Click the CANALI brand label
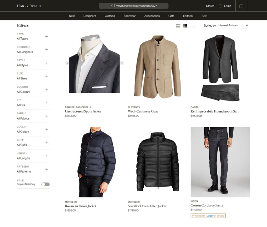The height and width of the screenshot is (227, 267). coord(195,107)
